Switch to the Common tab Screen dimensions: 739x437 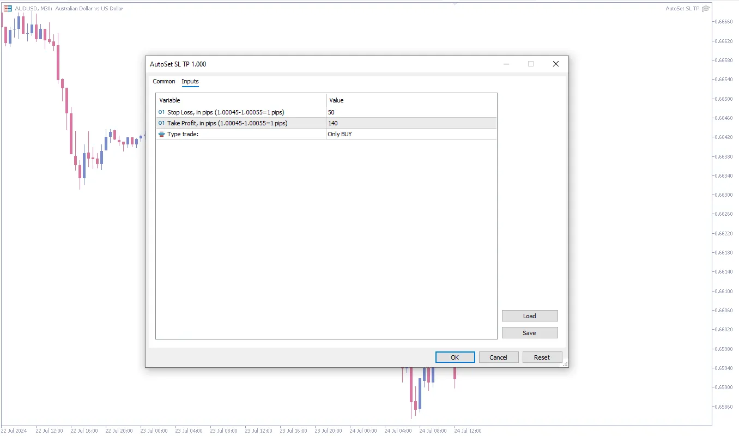pyautogui.click(x=164, y=81)
